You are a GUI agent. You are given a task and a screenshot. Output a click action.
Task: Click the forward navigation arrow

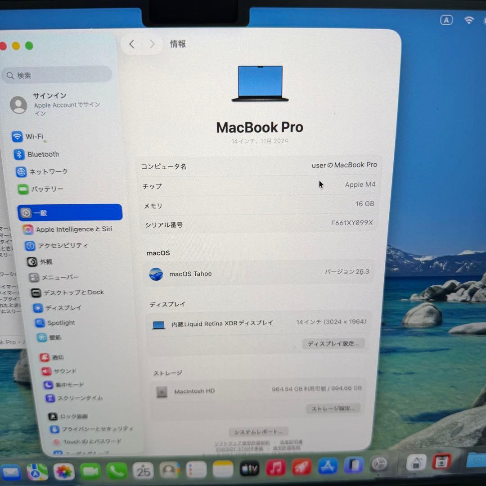tap(152, 44)
